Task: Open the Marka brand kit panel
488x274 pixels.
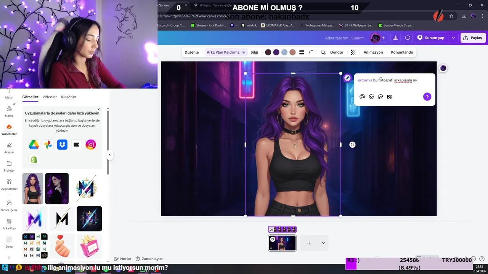Action: click(x=9, y=112)
